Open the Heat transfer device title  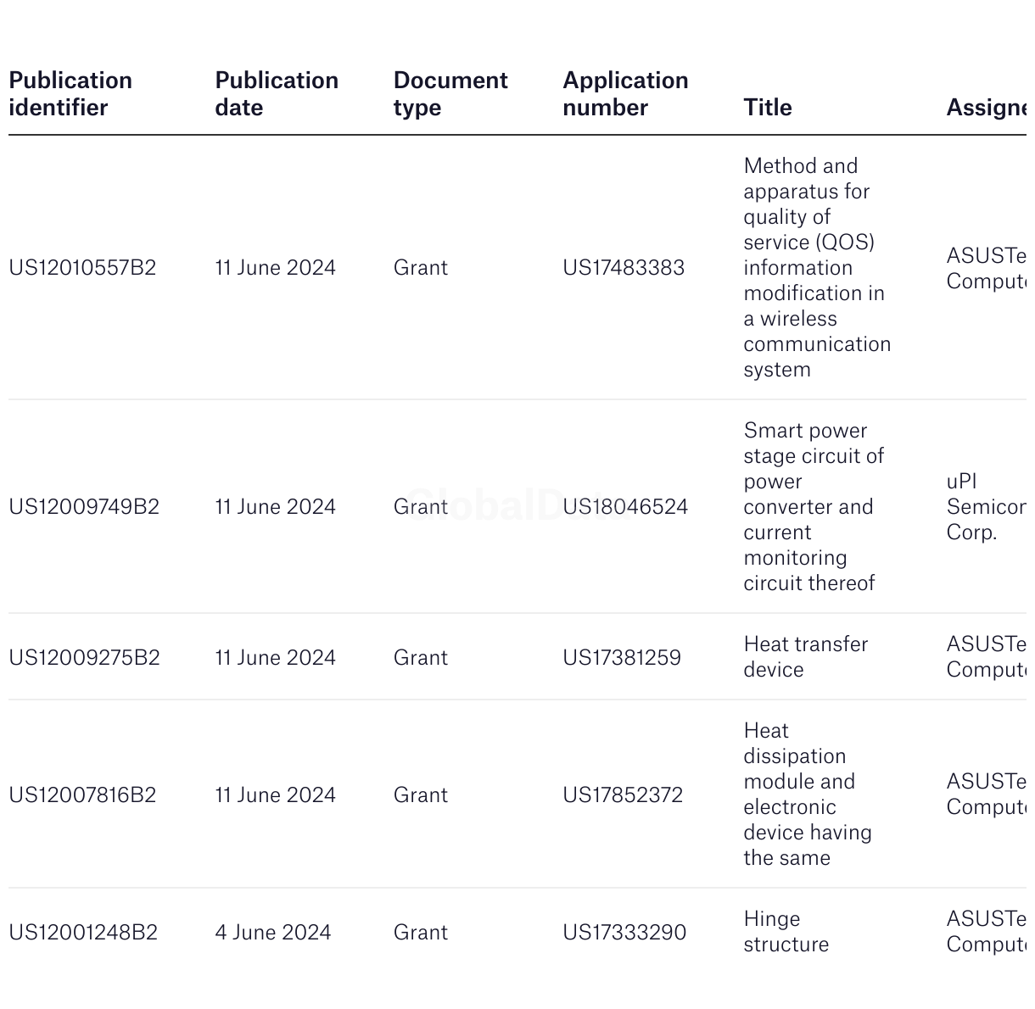point(805,656)
